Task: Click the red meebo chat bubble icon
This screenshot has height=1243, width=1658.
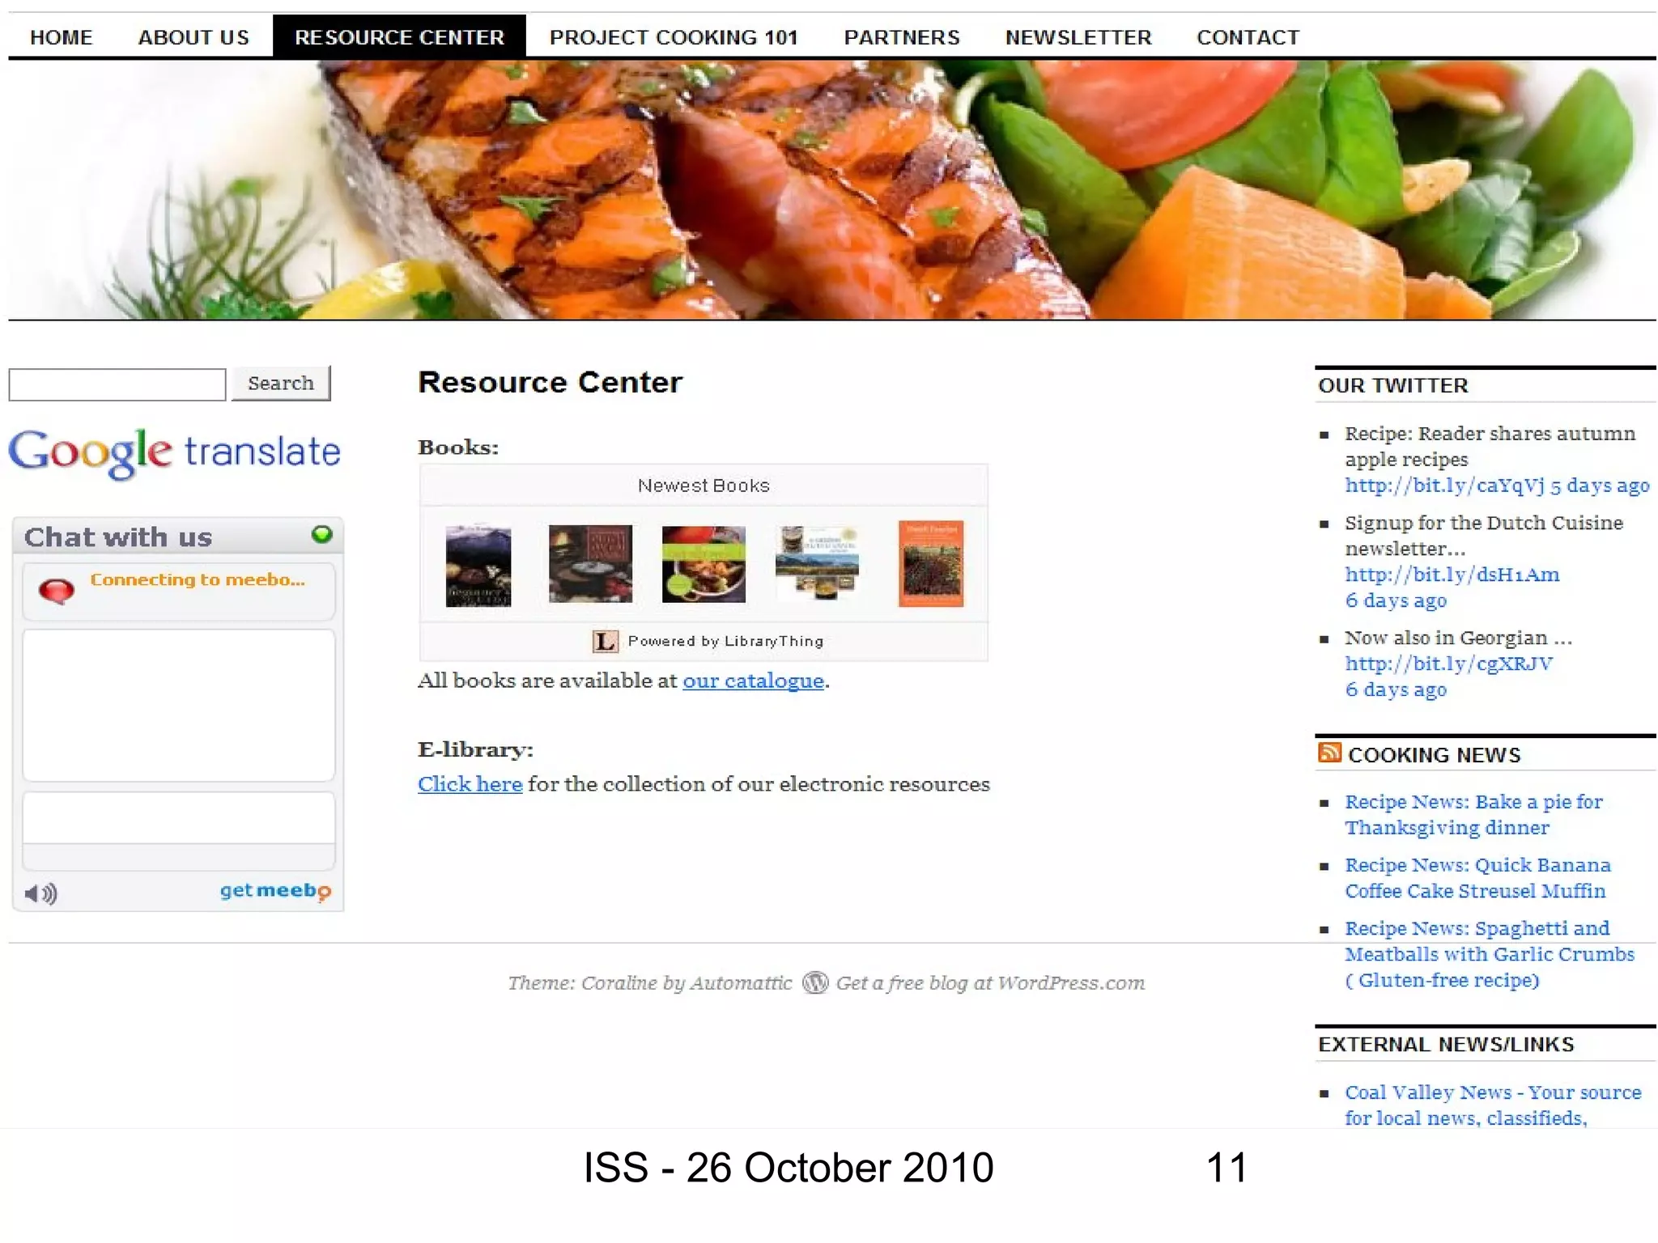Action: point(57,591)
